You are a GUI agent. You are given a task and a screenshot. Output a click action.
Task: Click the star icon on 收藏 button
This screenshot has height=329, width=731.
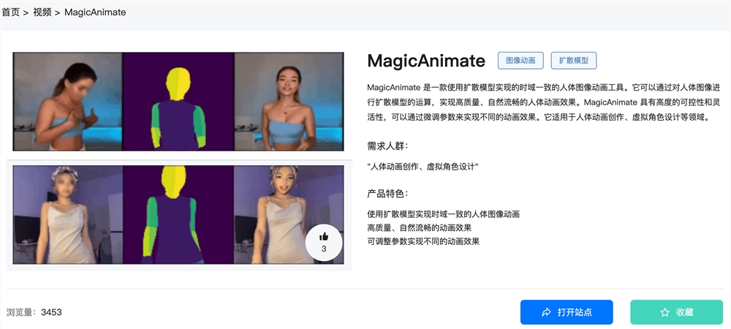[664, 312]
